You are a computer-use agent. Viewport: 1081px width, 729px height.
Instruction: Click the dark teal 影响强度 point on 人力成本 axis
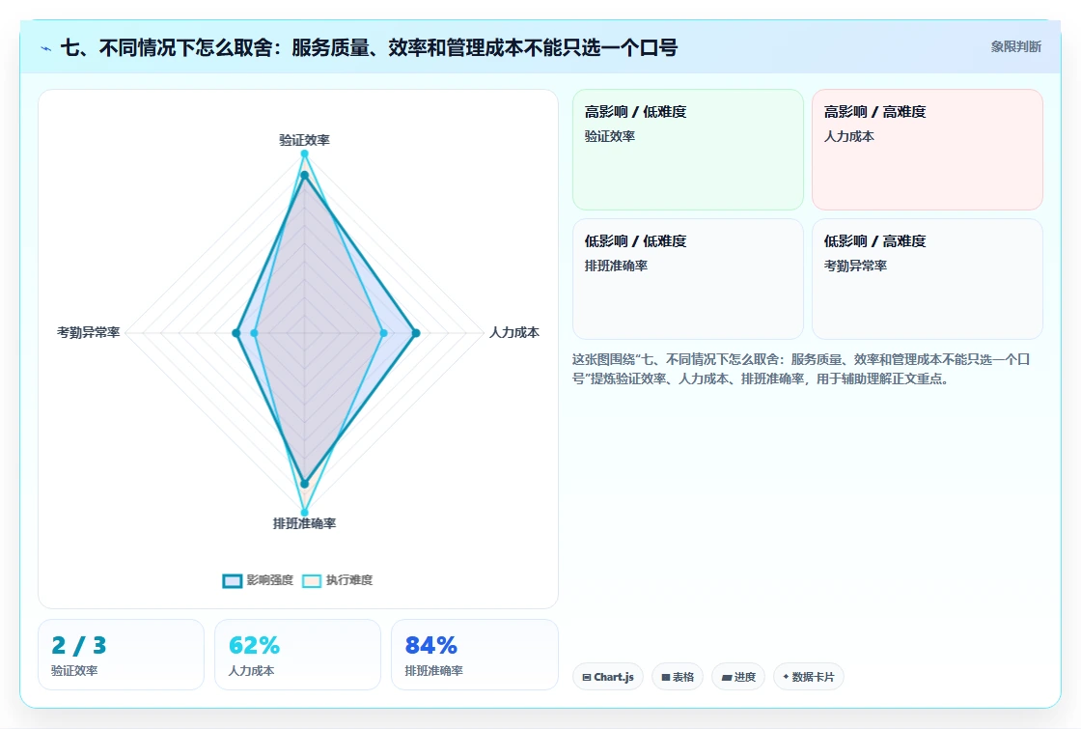416,333
